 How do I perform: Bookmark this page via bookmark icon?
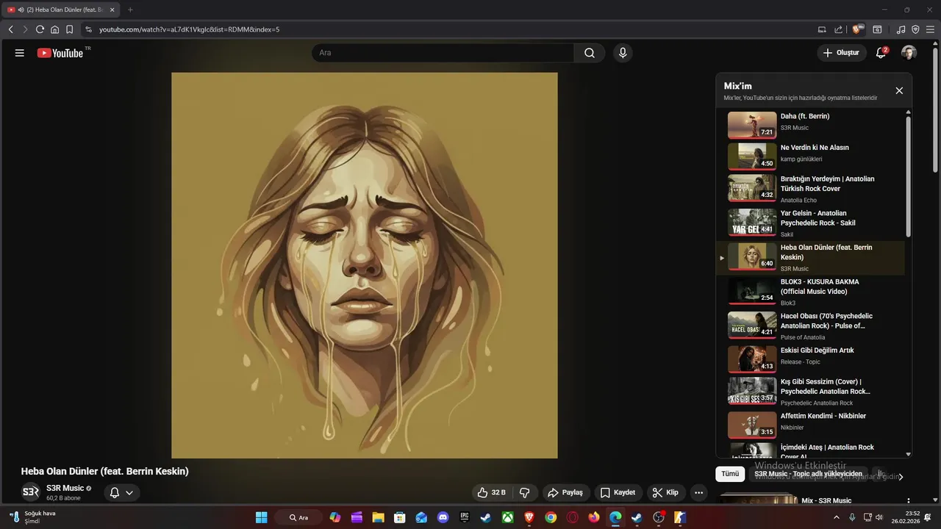pyautogui.click(x=69, y=29)
